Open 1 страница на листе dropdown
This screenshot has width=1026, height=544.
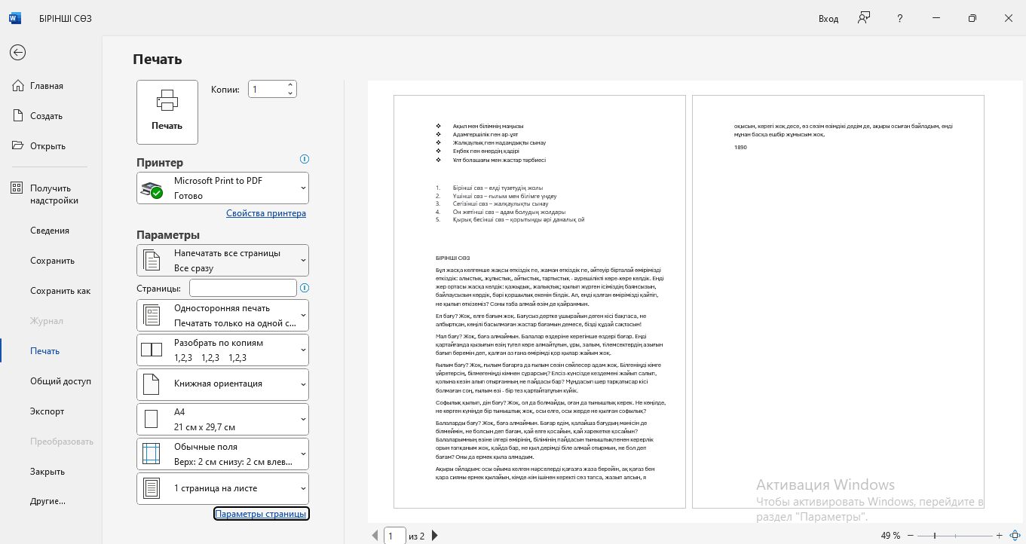(x=222, y=488)
